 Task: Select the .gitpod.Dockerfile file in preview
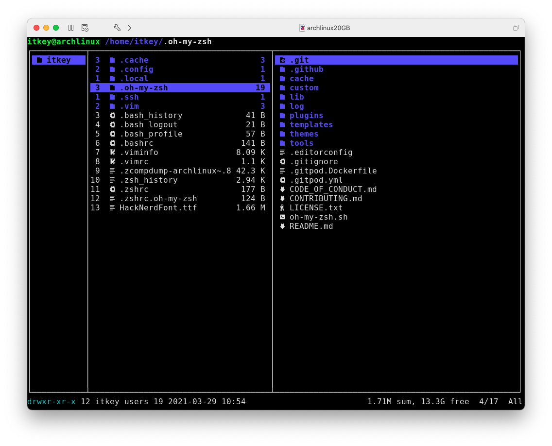333,171
